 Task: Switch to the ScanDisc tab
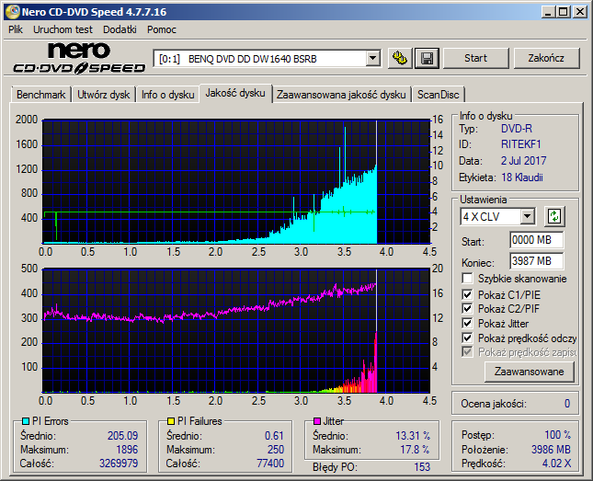438,94
